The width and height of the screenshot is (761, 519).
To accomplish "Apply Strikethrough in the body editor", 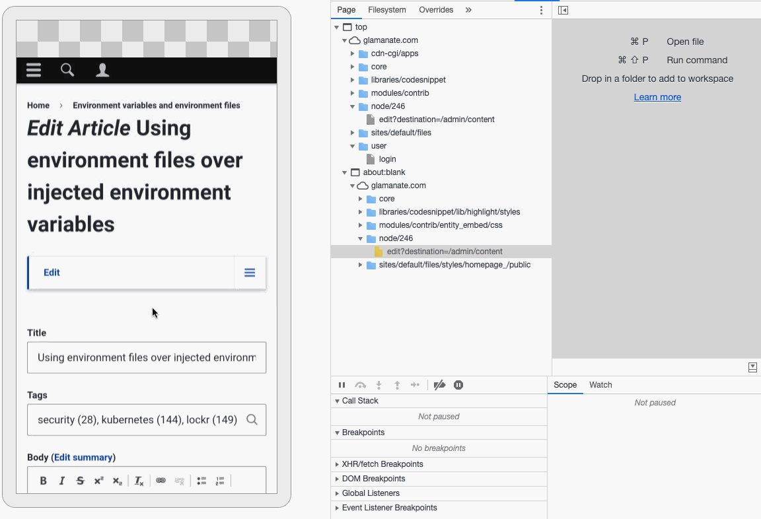I will pyautogui.click(x=81, y=481).
